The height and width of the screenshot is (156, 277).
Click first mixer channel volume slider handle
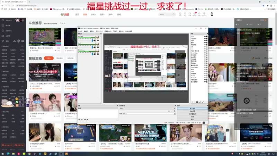click(x=92, y=41)
